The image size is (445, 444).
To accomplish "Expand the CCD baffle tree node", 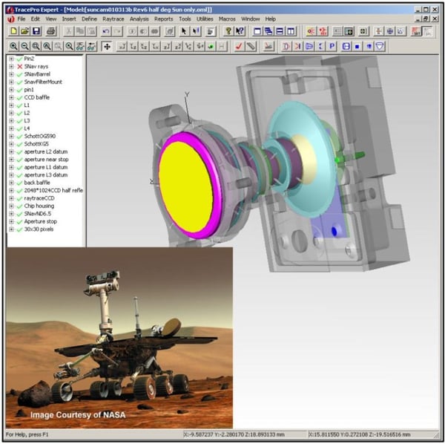I will click(11, 97).
